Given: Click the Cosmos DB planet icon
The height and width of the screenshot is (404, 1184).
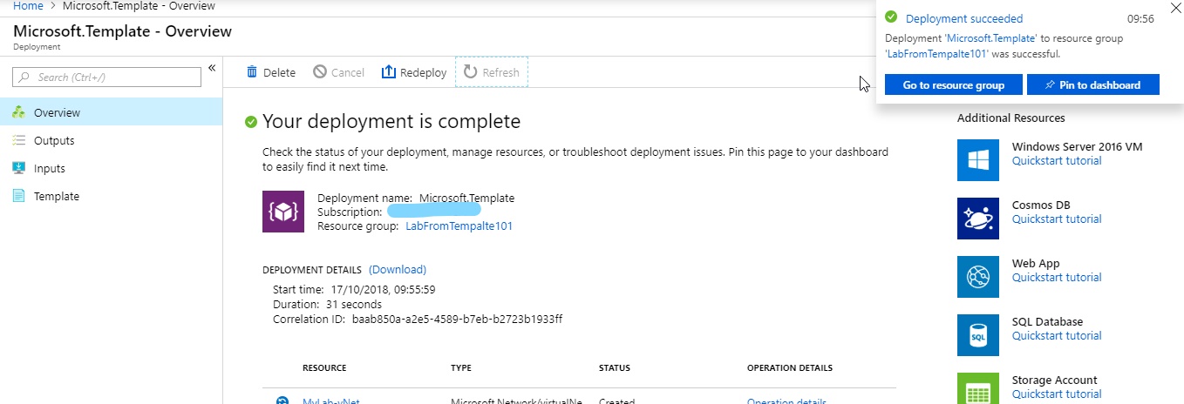Looking at the screenshot, I should (x=978, y=219).
